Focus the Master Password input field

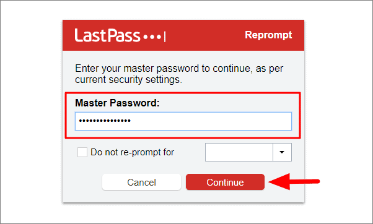pyautogui.click(x=183, y=121)
